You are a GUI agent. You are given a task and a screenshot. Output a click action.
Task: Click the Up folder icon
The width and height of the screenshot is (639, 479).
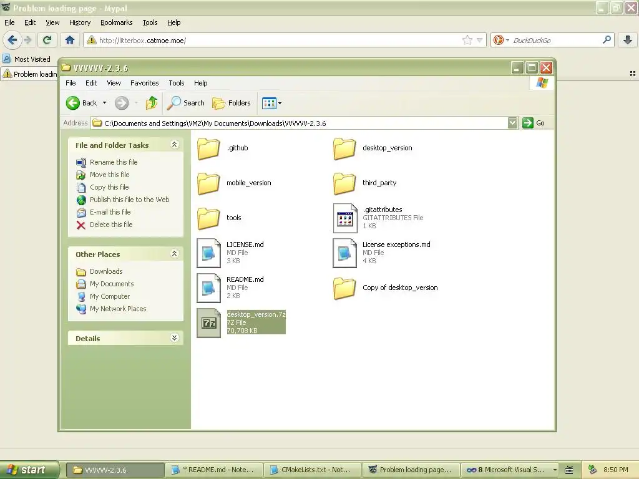click(152, 103)
